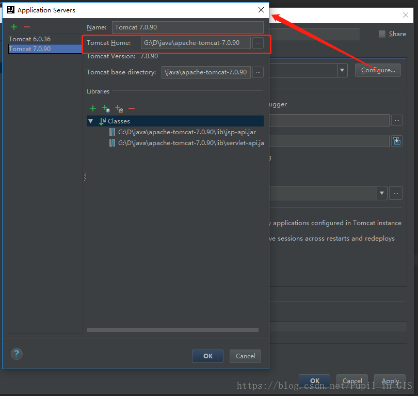This screenshot has width=418, height=396.
Task: Confirm Application Servers dialog with OK
Action: click(x=207, y=356)
